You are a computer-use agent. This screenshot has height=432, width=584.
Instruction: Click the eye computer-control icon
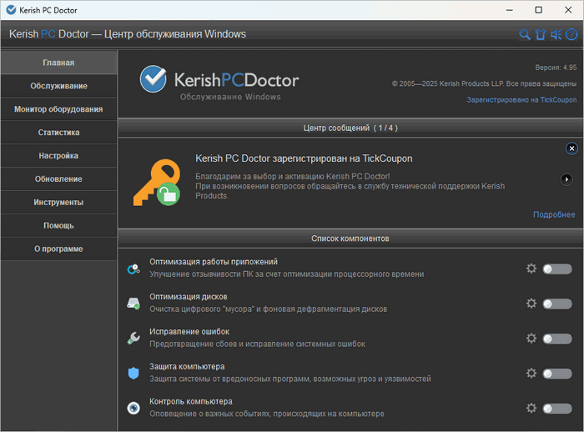[x=133, y=408]
